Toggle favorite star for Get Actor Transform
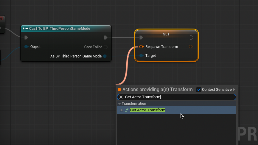 [x=121, y=110]
